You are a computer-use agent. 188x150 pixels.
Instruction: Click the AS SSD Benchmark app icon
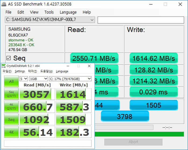(x=4, y=4)
